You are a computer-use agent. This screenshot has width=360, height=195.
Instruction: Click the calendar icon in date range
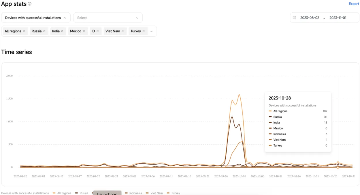(x=294, y=18)
